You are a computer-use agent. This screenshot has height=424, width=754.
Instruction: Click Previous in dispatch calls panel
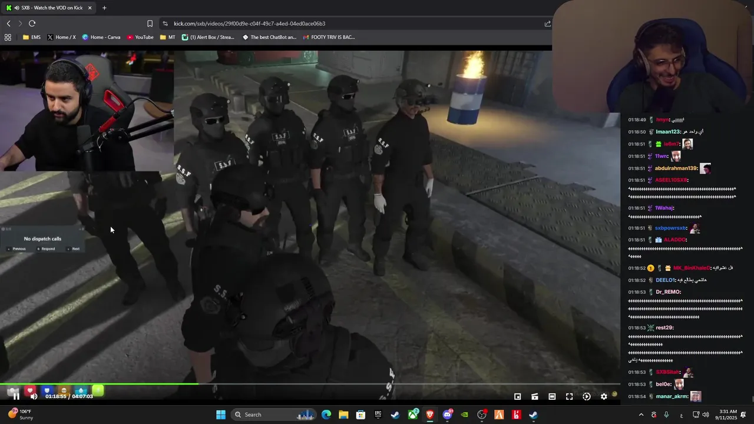click(17, 249)
